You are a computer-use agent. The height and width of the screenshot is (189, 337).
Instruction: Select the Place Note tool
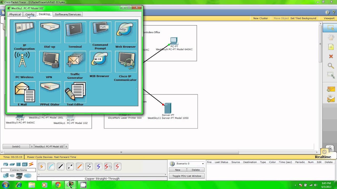pyautogui.click(x=331, y=47)
